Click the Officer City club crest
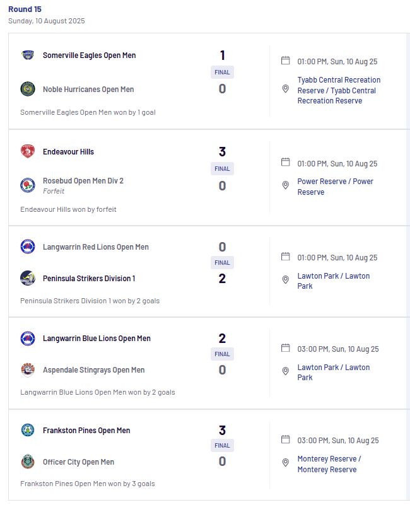Image resolution: width=410 pixels, height=505 pixels. click(28, 461)
